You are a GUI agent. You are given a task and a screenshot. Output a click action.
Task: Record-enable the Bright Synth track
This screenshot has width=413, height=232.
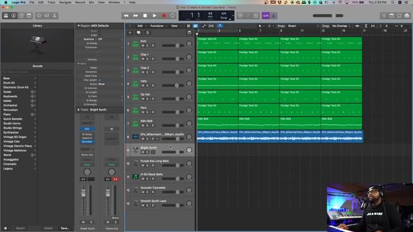tap(153, 152)
